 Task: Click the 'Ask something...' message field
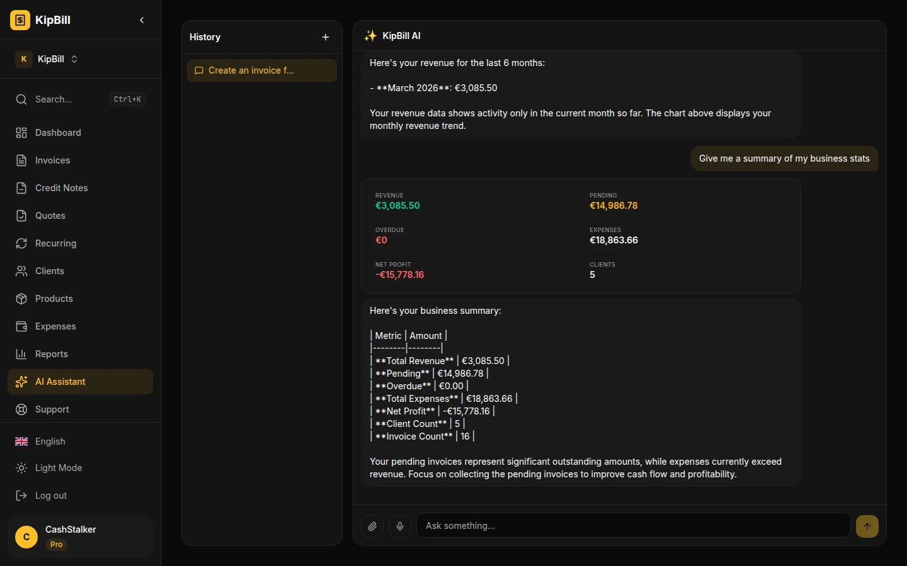[633, 526]
